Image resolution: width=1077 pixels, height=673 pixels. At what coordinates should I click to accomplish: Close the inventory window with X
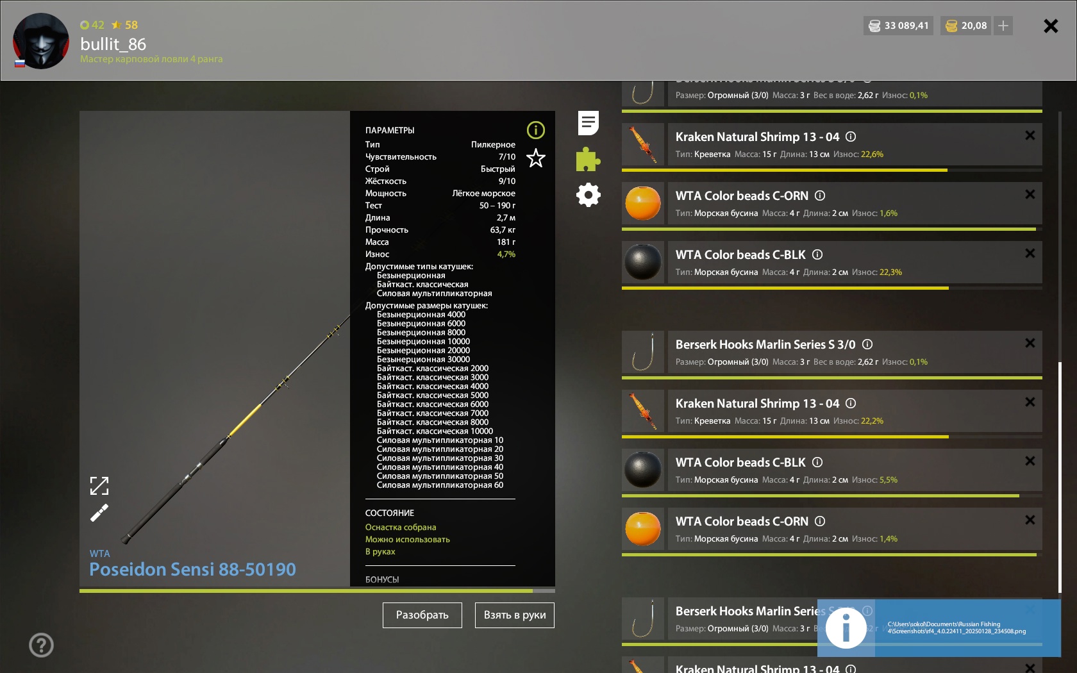click(x=1051, y=26)
